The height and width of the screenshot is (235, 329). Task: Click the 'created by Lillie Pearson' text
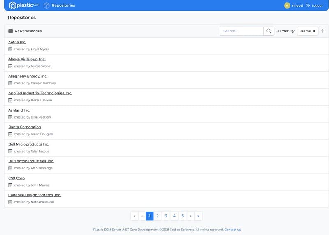click(32, 117)
